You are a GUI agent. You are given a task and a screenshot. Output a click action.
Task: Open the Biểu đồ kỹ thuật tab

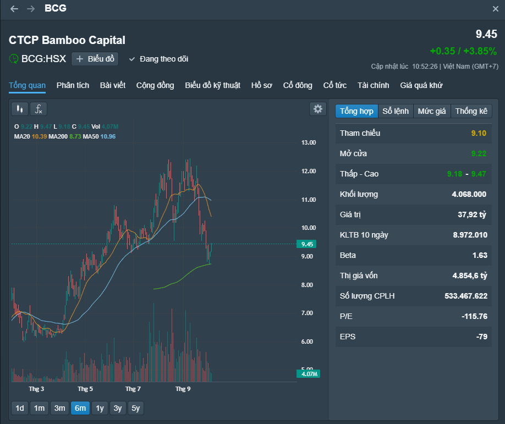click(212, 85)
